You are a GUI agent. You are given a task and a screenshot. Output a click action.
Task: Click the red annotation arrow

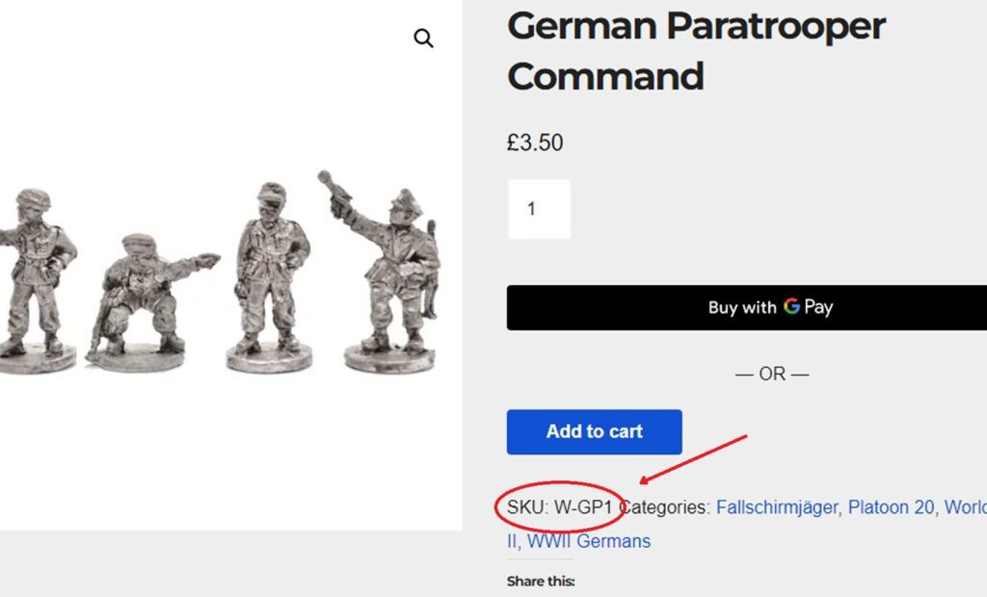[694, 459]
